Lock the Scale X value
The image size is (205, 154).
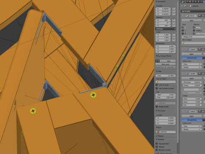(x=174, y=35)
